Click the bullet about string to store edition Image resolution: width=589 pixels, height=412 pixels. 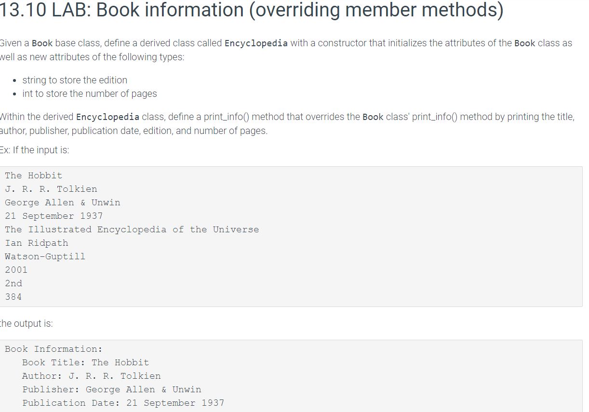click(x=75, y=80)
